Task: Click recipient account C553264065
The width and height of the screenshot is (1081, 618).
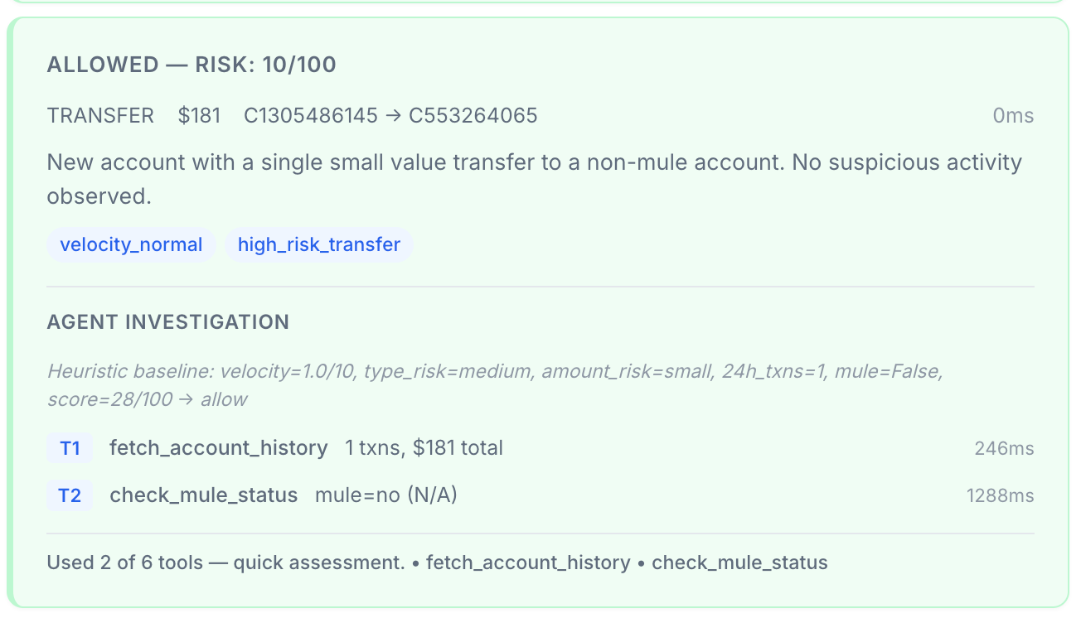Action: (473, 115)
